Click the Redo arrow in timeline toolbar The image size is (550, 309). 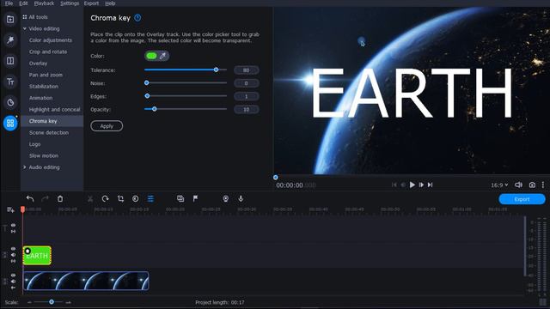45,198
